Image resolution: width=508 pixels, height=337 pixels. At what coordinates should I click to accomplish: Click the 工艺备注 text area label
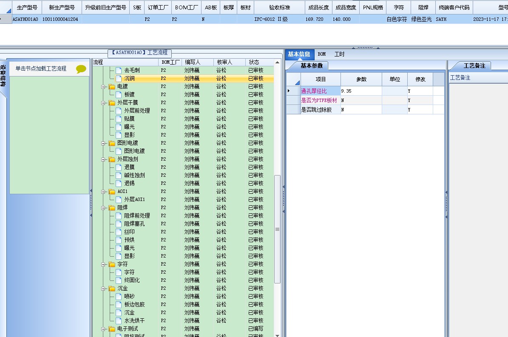pos(460,78)
